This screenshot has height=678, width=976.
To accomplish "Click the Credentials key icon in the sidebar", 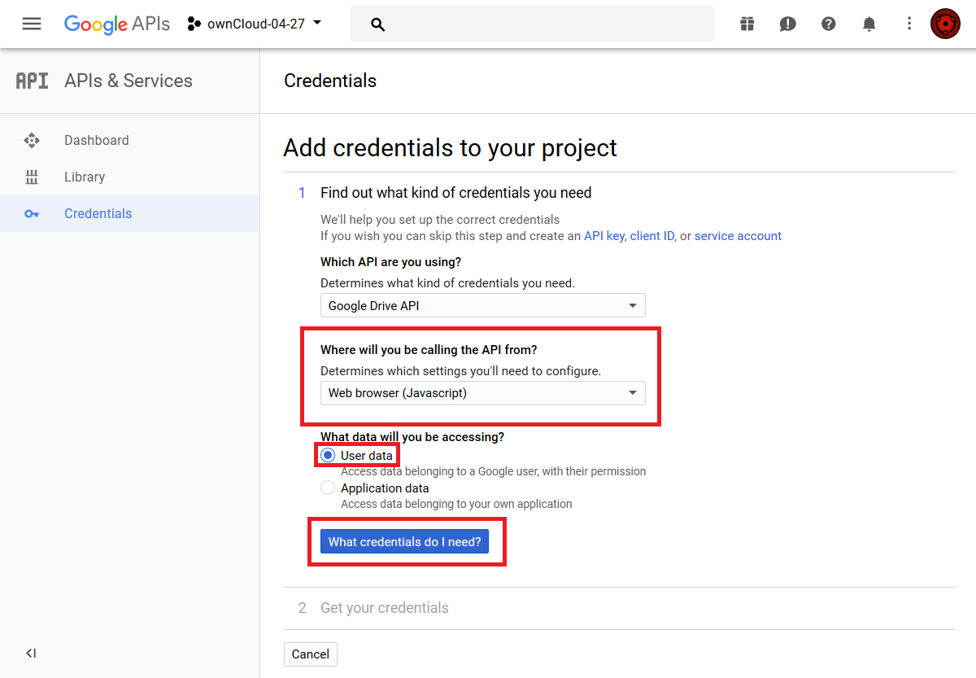I will coord(32,213).
